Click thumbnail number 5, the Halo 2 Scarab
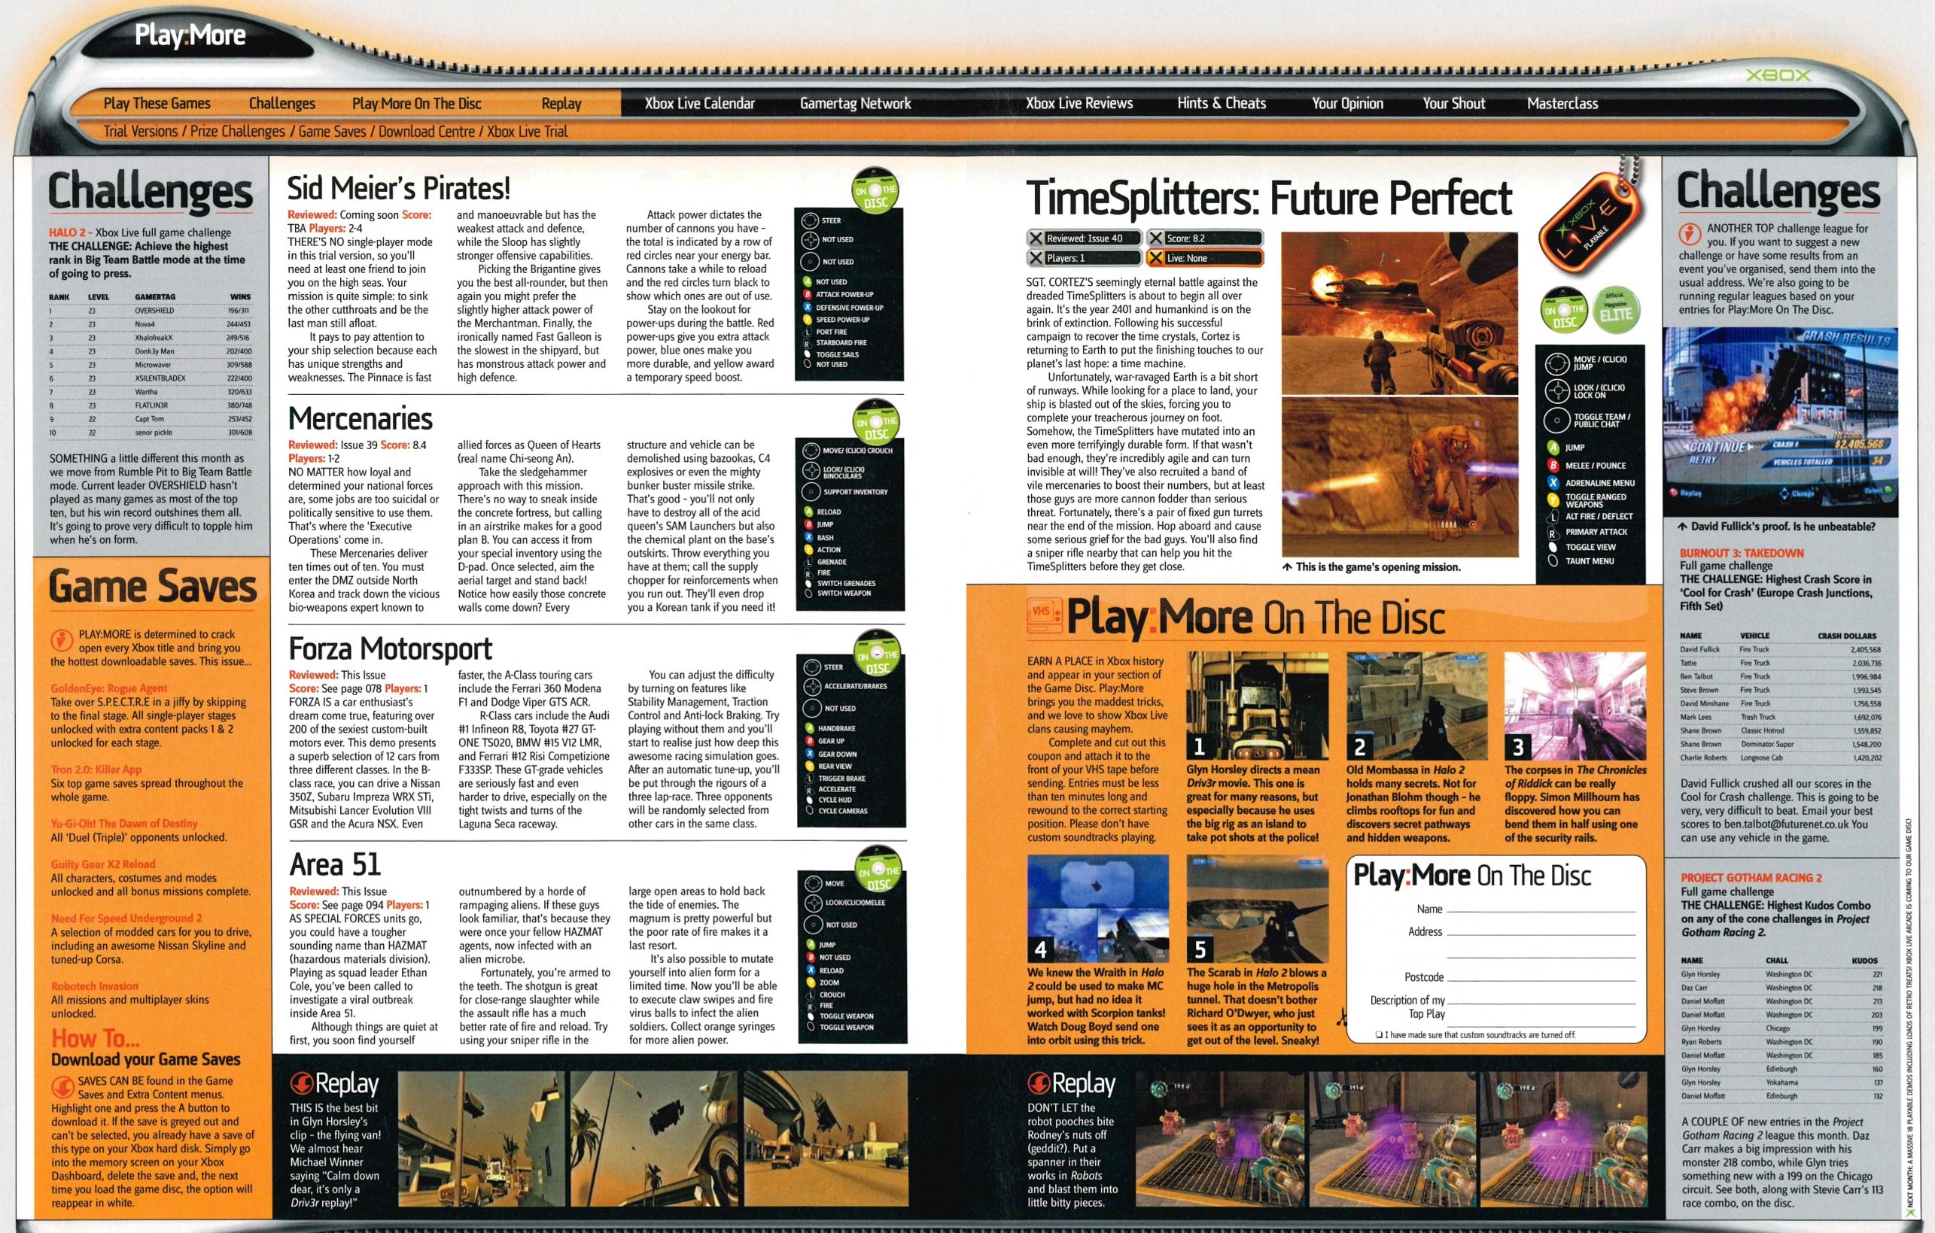1935x1233 pixels. point(1257,909)
